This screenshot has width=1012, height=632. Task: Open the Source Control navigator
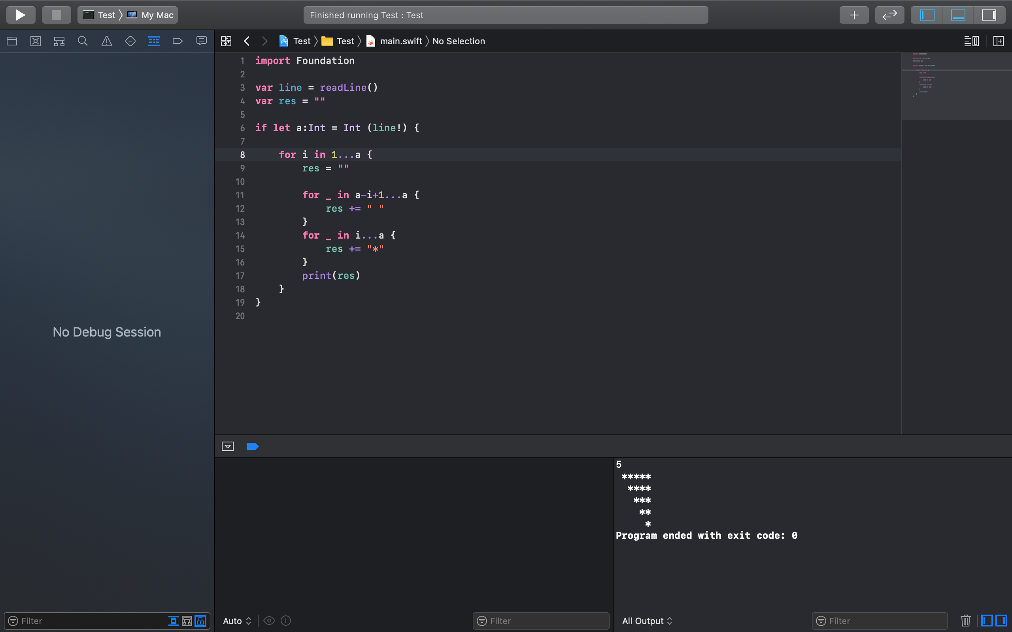click(36, 41)
